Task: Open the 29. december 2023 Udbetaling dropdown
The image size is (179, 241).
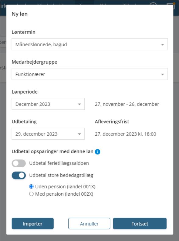Action: coord(48,134)
